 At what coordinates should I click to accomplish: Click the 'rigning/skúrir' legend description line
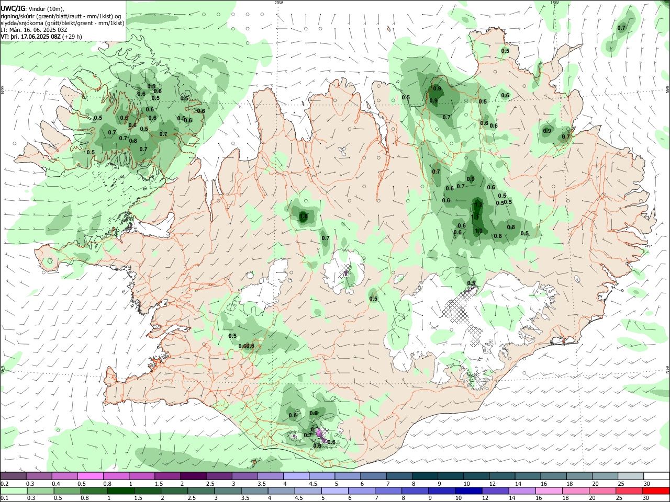coord(61,16)
